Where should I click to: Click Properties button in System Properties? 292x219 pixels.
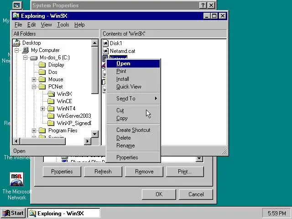[x=62, y=172]
